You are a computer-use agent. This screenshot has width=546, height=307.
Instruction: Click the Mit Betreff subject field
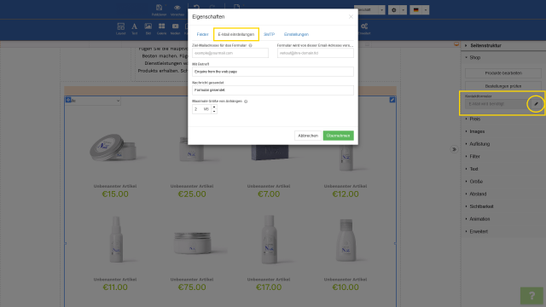click(273, 72)
